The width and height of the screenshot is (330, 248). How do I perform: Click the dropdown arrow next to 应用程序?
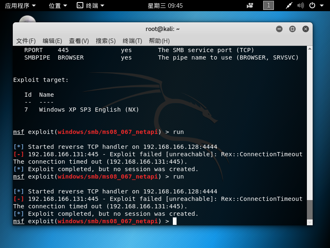coord(34,6)
